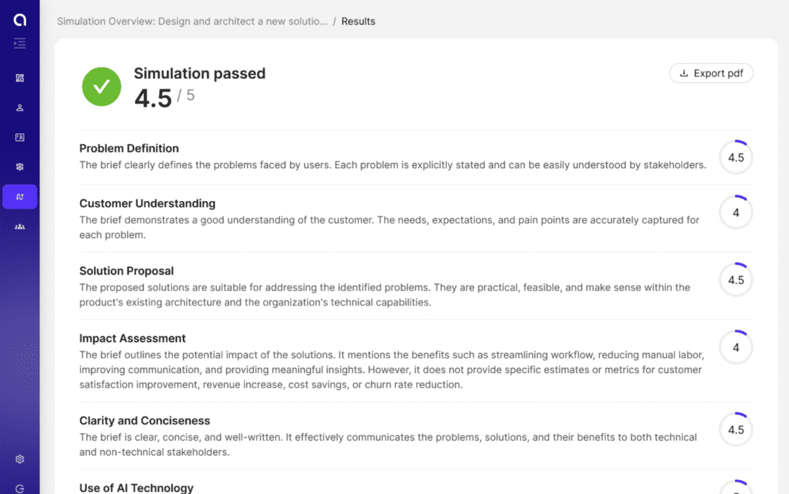Select the highlighted simulations icon in the sidebar

click(20, 196)
